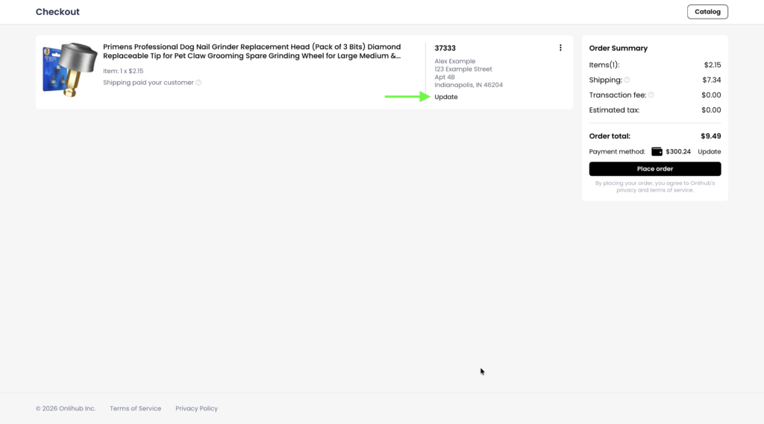Open the three-dot menu for order 37333

[x=560, y=48]
